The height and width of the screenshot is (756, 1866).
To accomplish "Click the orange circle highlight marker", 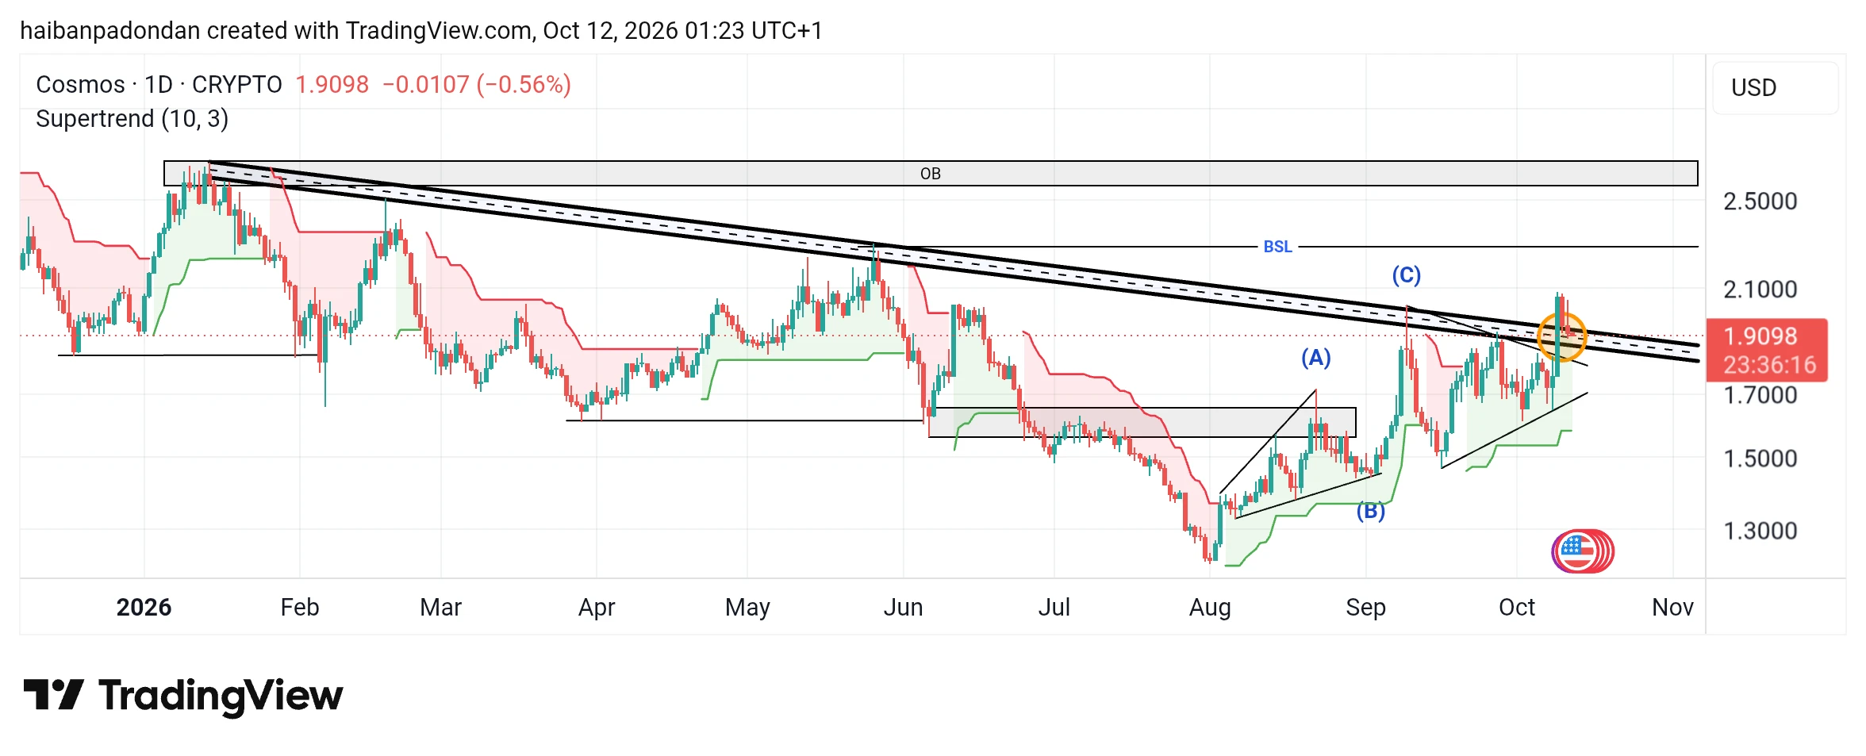I will tap(1562, 336).
